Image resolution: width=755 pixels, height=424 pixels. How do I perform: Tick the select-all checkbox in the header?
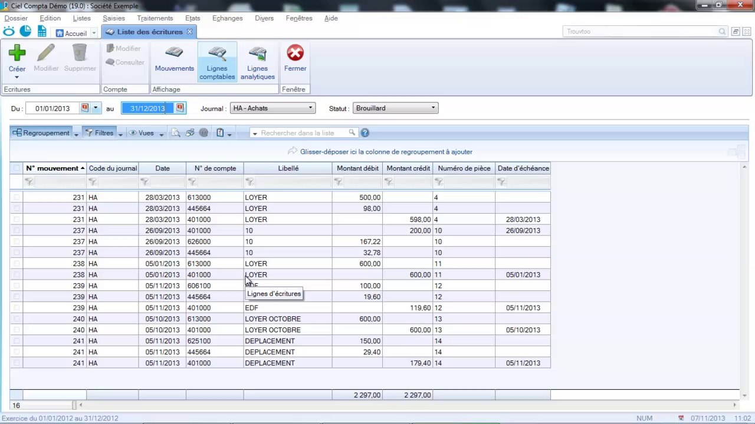tap(17, 168)
